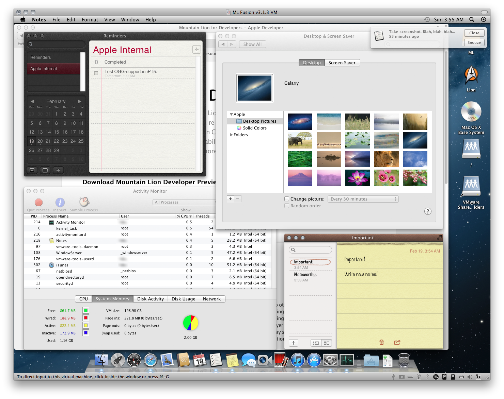
Task: Toggle the Reminders mini calendar grid button
Action: point(45,170)
